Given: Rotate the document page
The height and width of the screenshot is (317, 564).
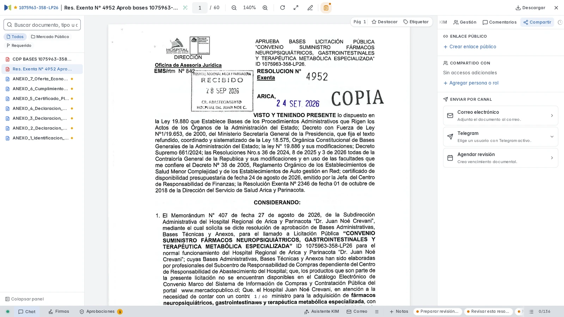Looking at the screenshot, I should [282, 8].
